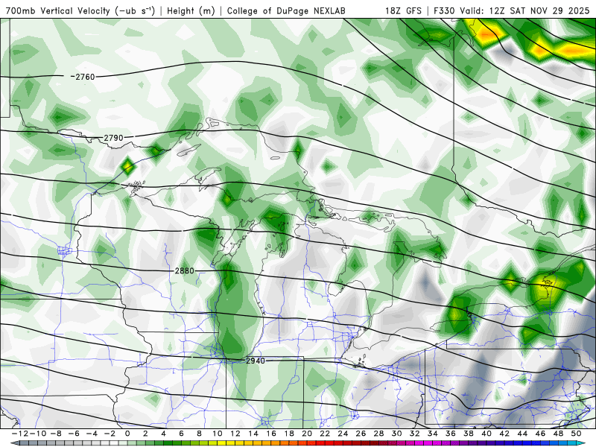
Task: Click the 8 value on the color scale
Action: (x=199, y=434)
